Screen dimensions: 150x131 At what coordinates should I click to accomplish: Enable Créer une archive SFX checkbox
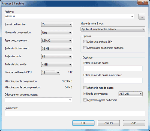click(x=85, y=42)
